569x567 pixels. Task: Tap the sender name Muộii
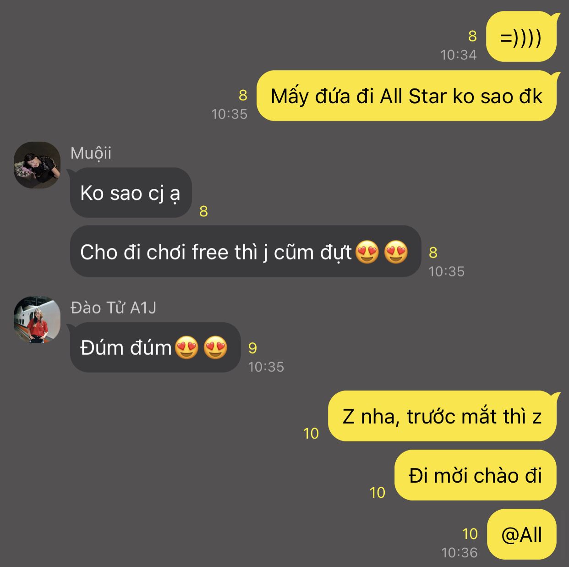click(x=91, y=153)
